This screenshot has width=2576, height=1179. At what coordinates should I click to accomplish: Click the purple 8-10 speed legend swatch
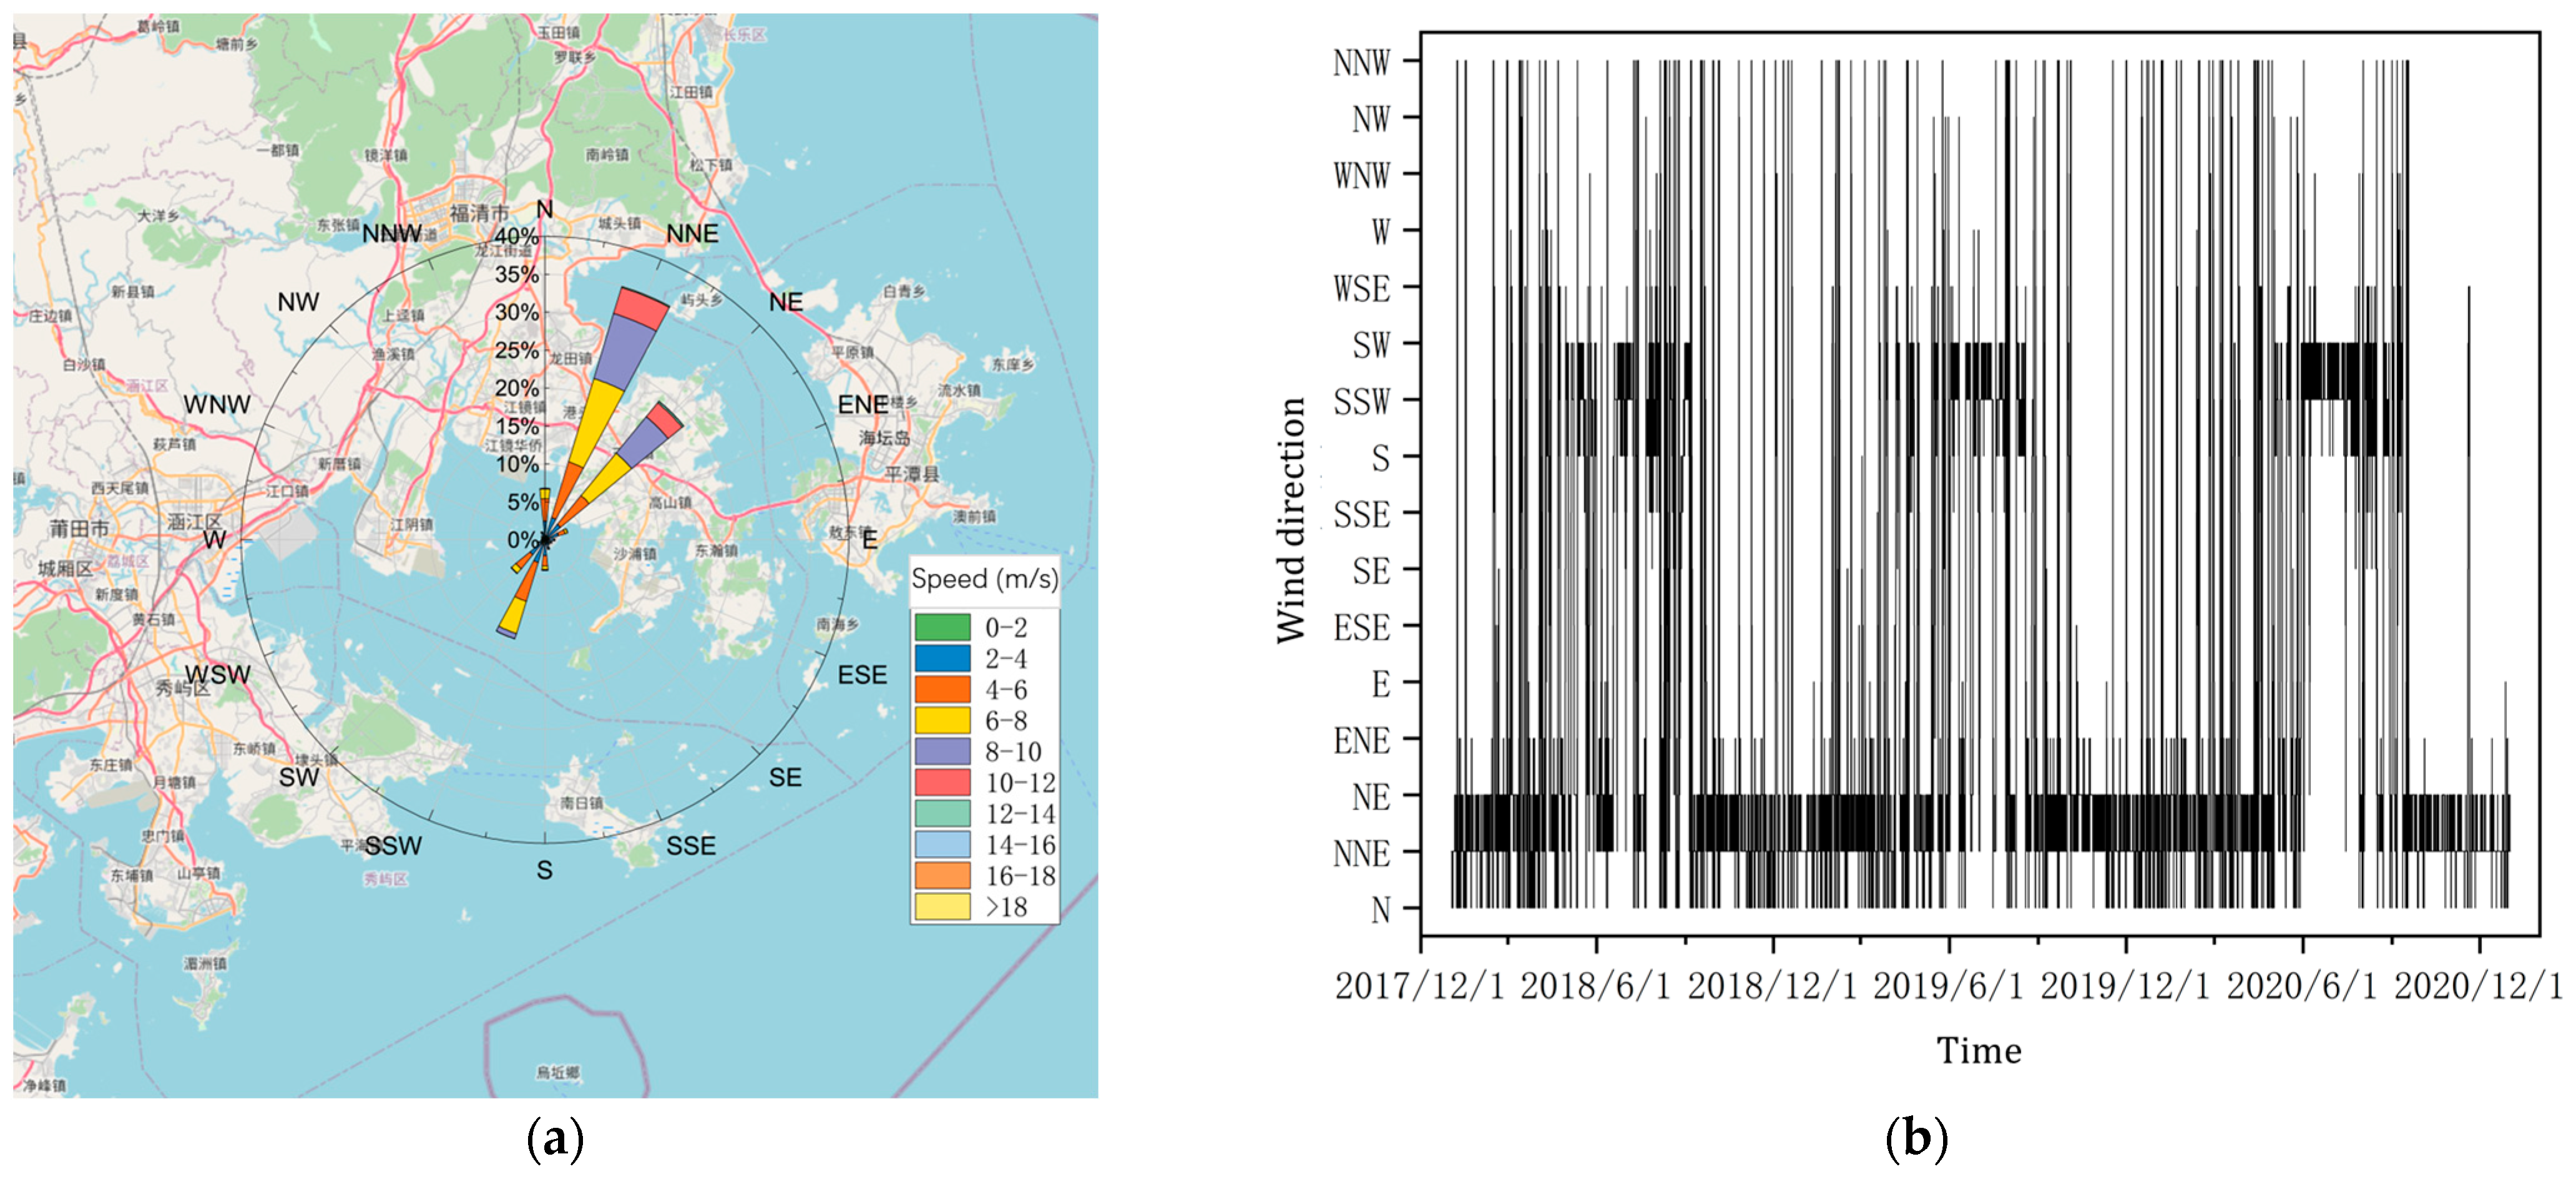942,751
